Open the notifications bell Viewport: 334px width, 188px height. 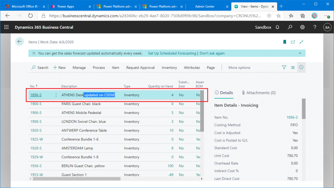click(277, 27)
